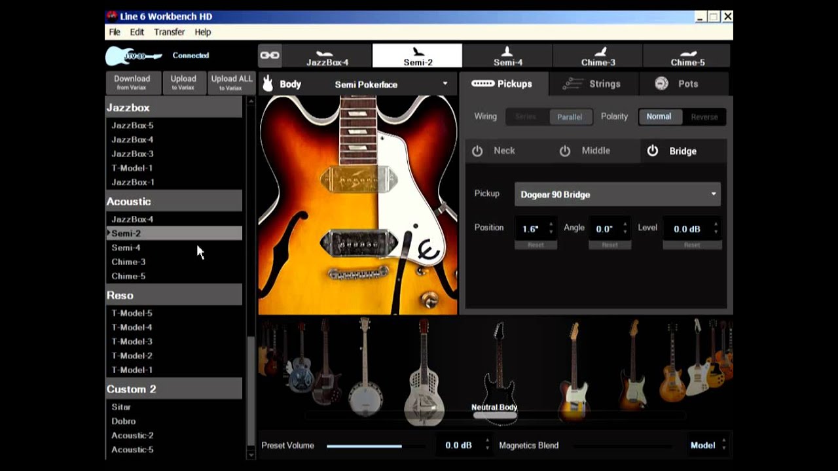The image size is (838, 471).
Task: Select JazzBox-5 in the preset list
Action: point(173,125)
